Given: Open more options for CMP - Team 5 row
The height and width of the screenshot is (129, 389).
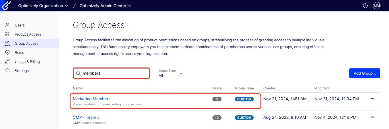Looking at the screenshot, I should click(x=373, y=117).
